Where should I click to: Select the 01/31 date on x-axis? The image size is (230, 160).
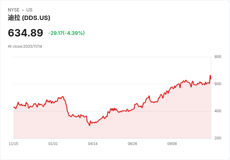[x=53, y=144]
